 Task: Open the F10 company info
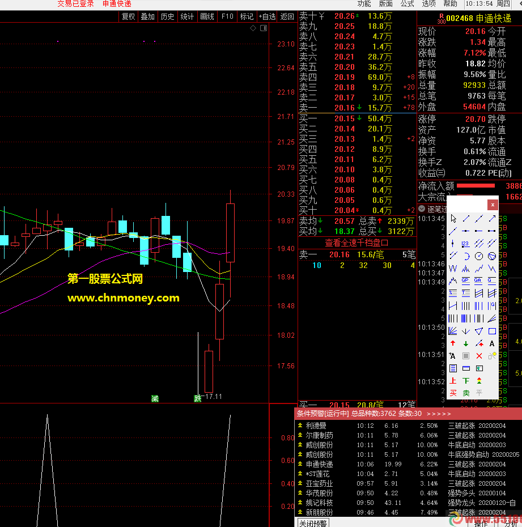pos(227,17)
